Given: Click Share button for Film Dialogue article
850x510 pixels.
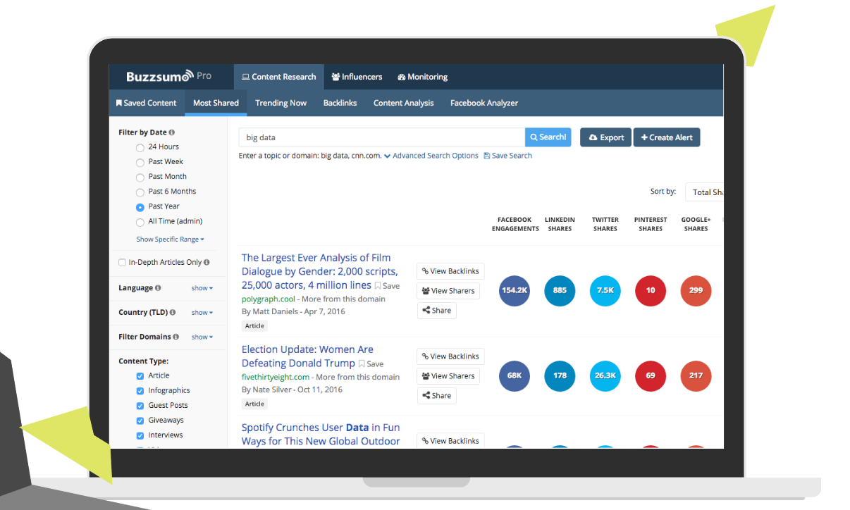Looking at the screenshot, I should click(x=436, y=311).
